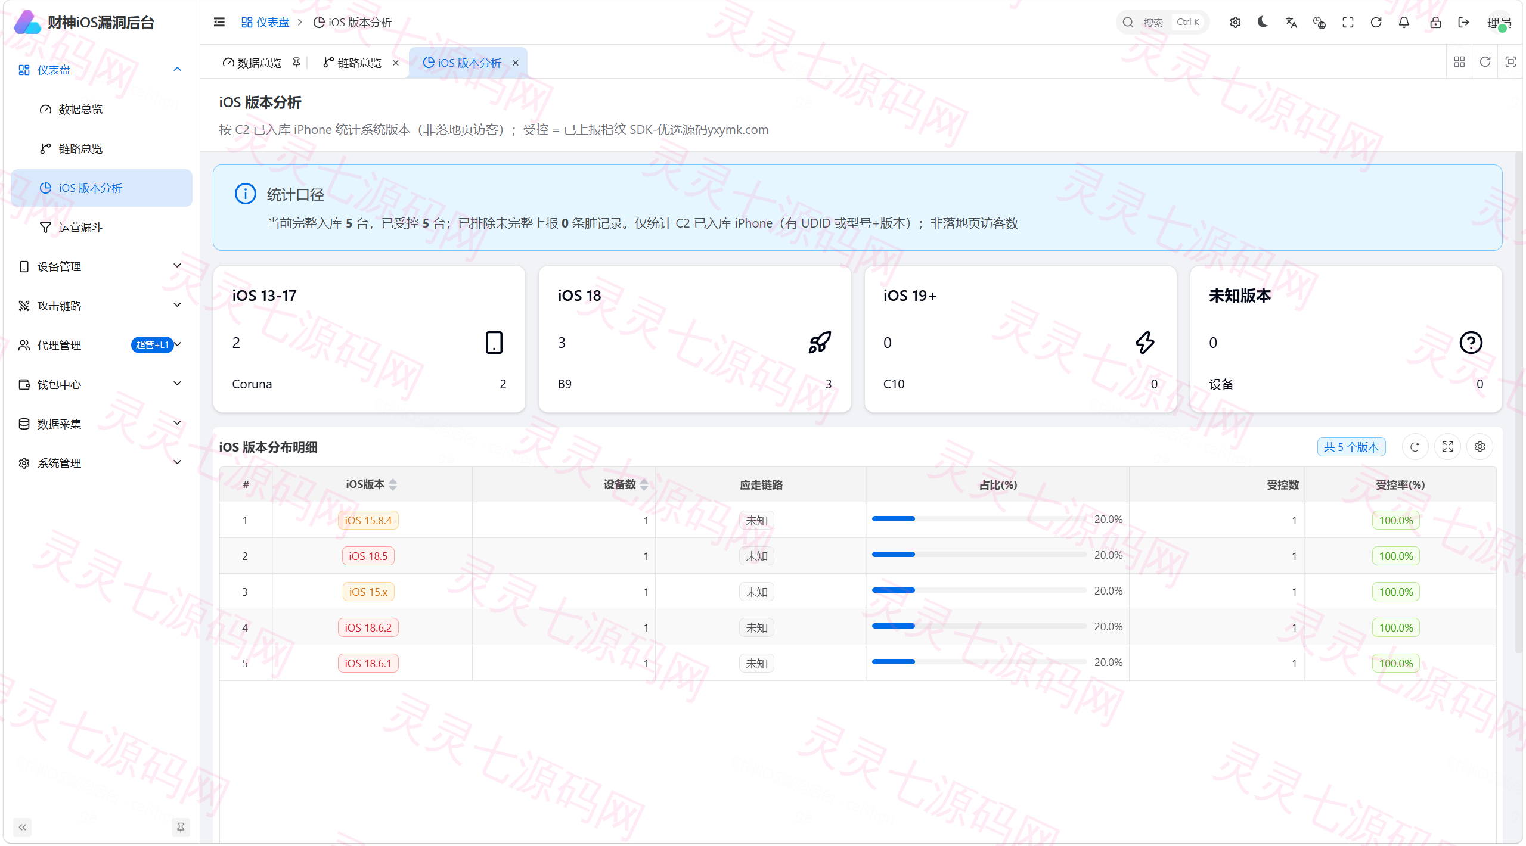The image size is (1526, 846).
Task: Click the header refresh icon
Action: coord(1376,22)
